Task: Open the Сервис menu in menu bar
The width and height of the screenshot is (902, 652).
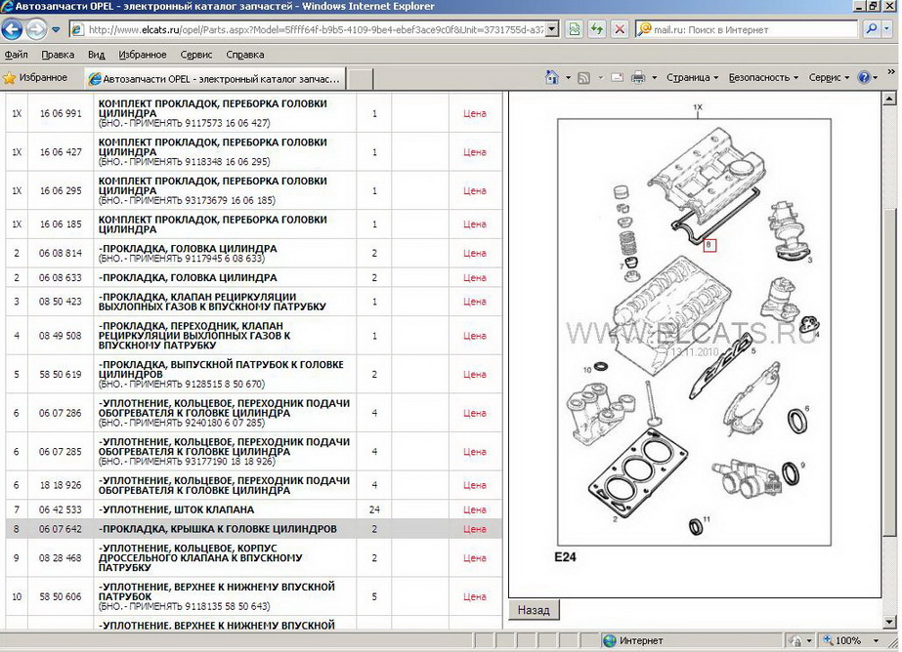Action: (196, 55)
